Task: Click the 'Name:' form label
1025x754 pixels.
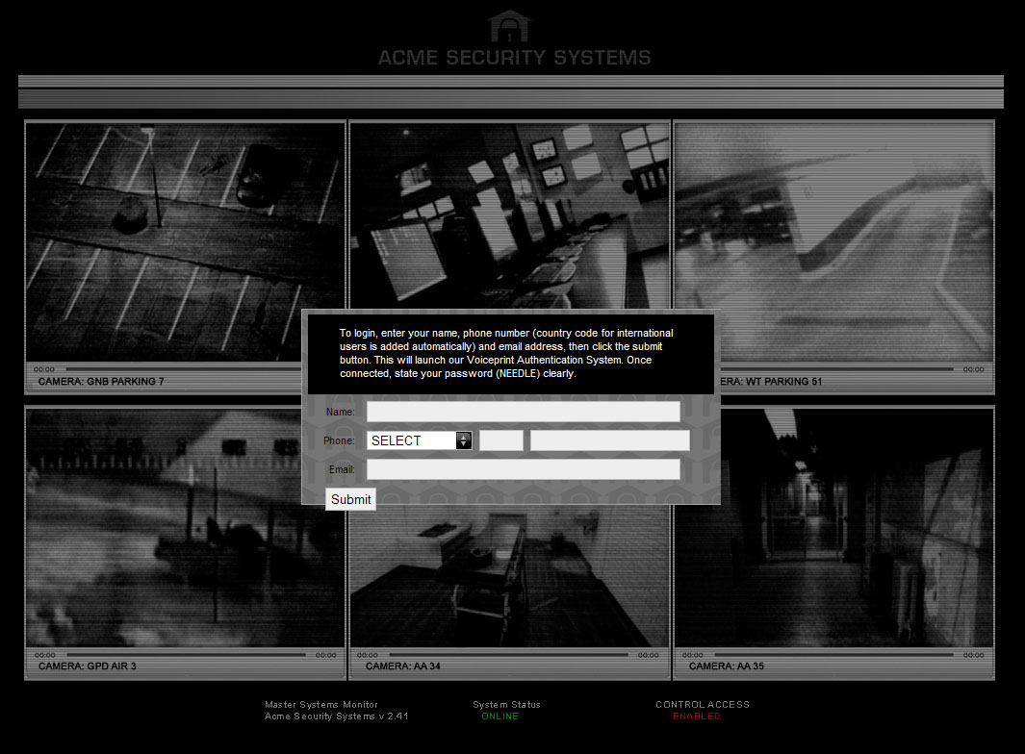Action: click(340, 412)
